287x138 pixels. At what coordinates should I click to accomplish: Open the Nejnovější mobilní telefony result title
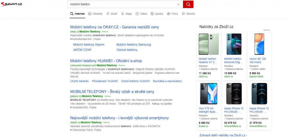[x=119, y=118]
